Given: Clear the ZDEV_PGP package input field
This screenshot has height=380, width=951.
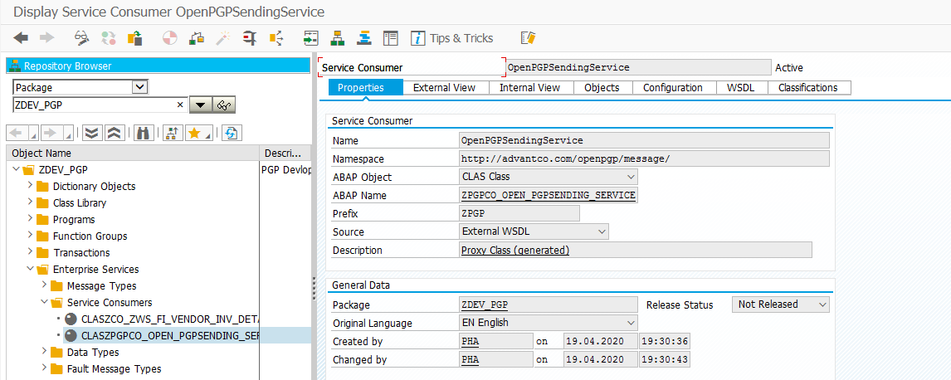Looking at the screenshot, I should pyautogui.click(x=180, y=105).
